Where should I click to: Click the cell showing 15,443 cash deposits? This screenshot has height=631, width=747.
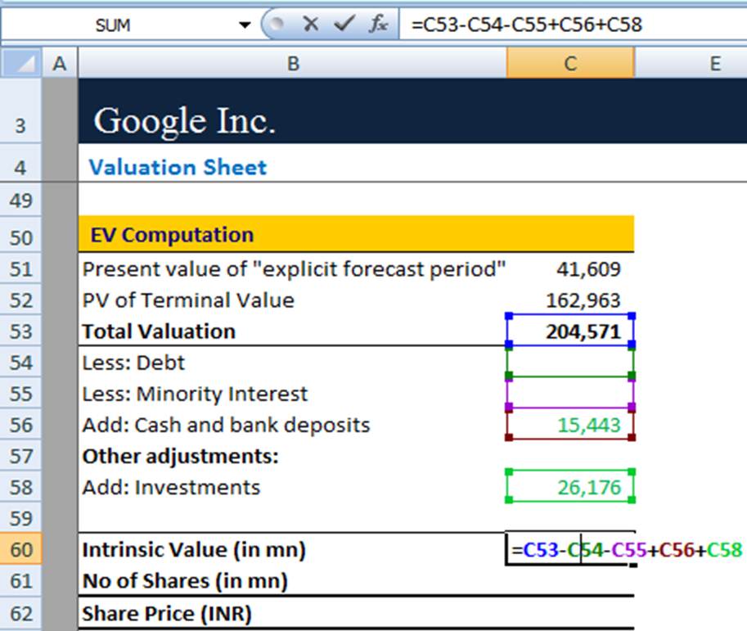coord(570,425)
